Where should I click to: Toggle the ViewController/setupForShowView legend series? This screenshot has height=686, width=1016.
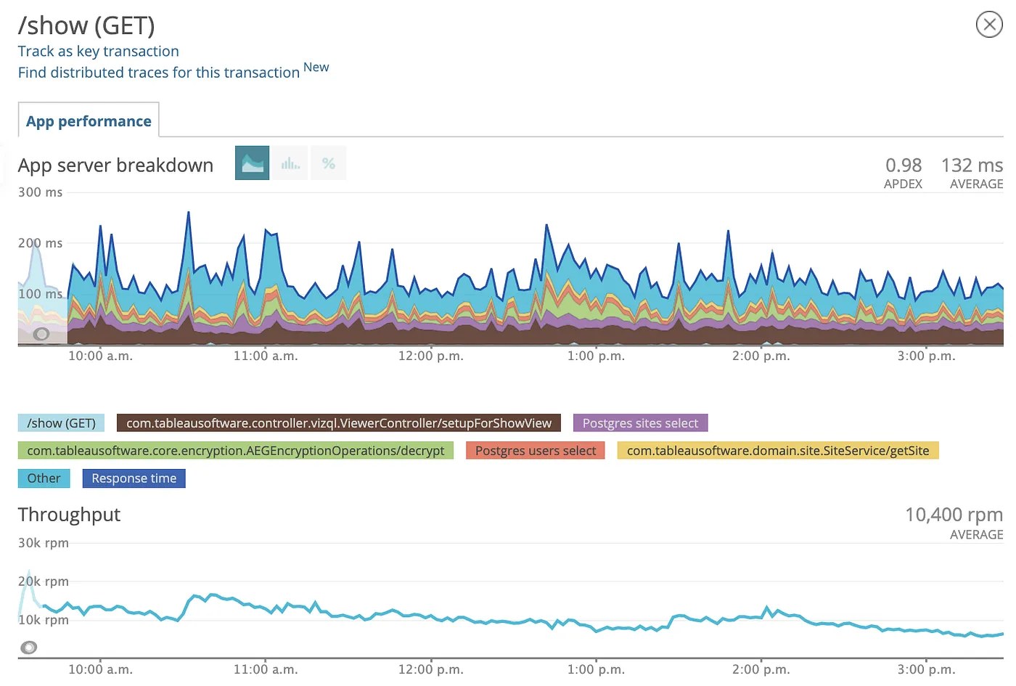tap(338, 423)
